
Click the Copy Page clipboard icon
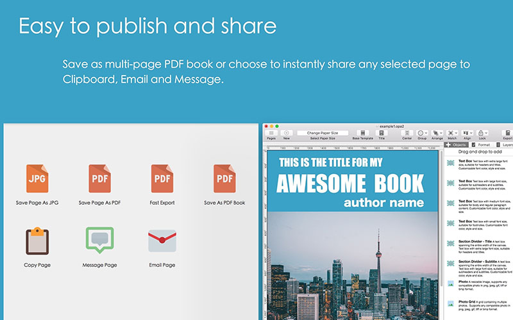point(37,241)
